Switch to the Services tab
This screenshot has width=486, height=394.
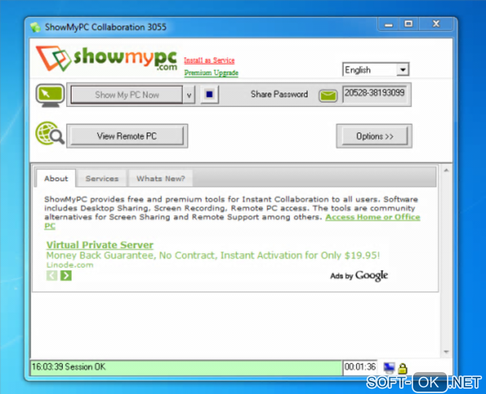tap(102, 179)
